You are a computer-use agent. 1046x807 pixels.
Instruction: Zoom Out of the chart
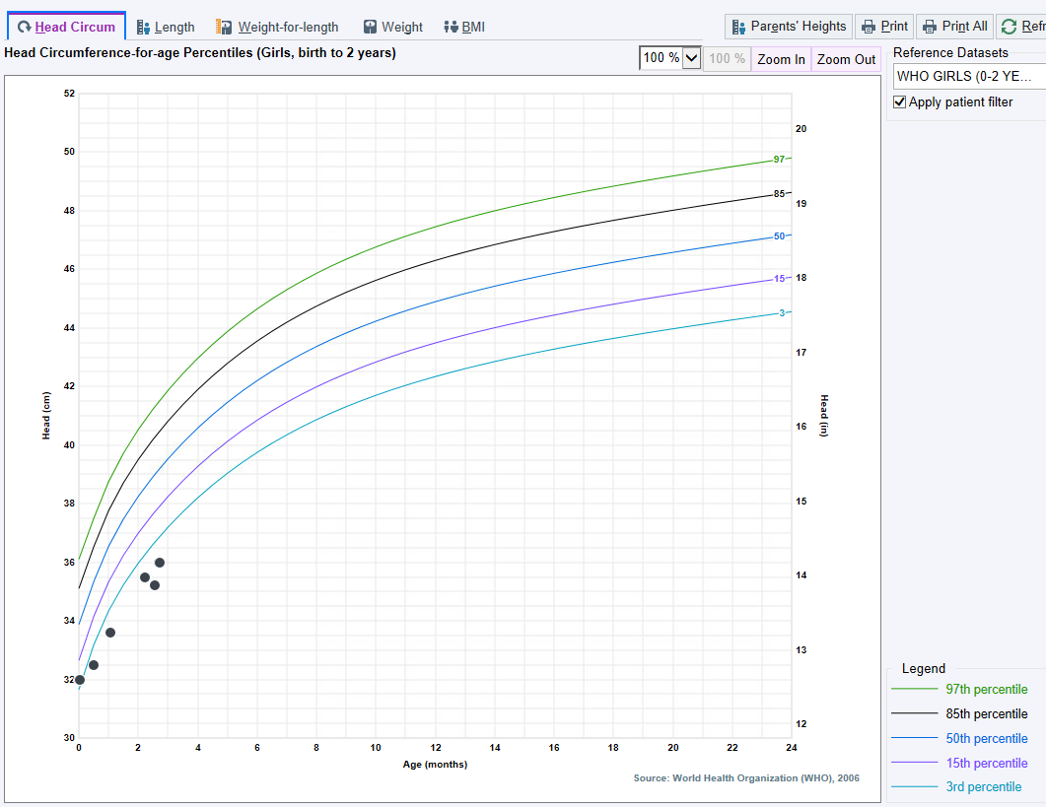tap(846, 59)
